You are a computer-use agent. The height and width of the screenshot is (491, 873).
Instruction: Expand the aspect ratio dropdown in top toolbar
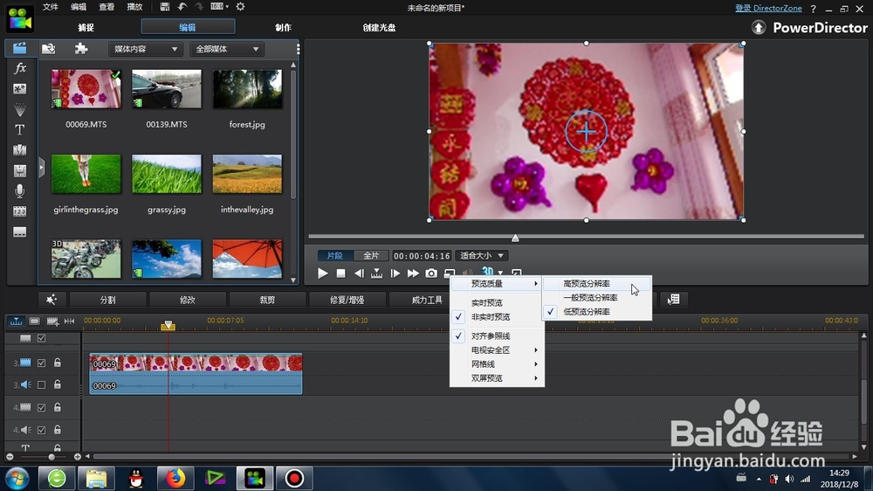(x=227, y=7)
